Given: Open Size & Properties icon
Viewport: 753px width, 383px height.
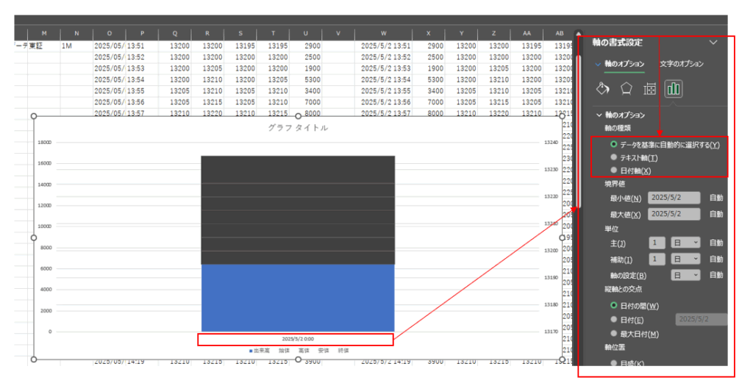Looking at the screenshot, I should pyautogui.click(x=649, y=89).
